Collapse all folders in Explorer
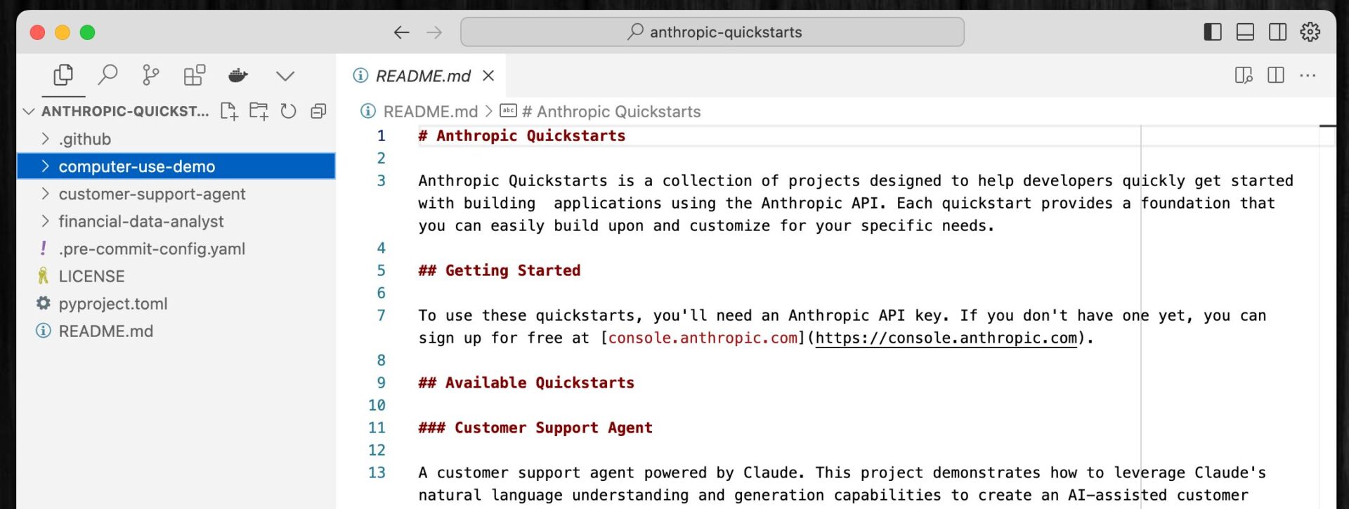 [318, 111]
